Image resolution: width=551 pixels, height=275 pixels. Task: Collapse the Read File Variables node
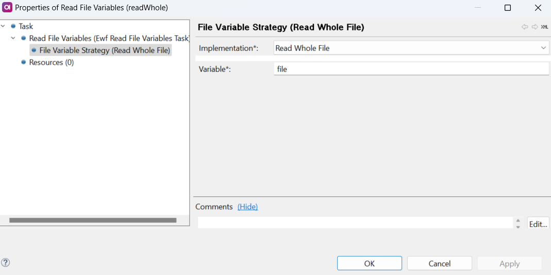(13, 39)
